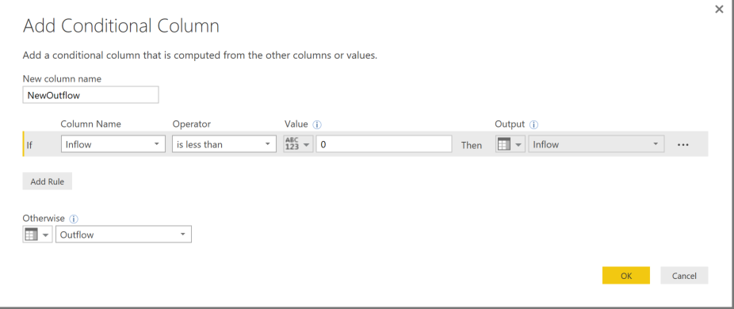Expand the Operator is less than dropdown
Screen dimensions: 734x309
224,144
